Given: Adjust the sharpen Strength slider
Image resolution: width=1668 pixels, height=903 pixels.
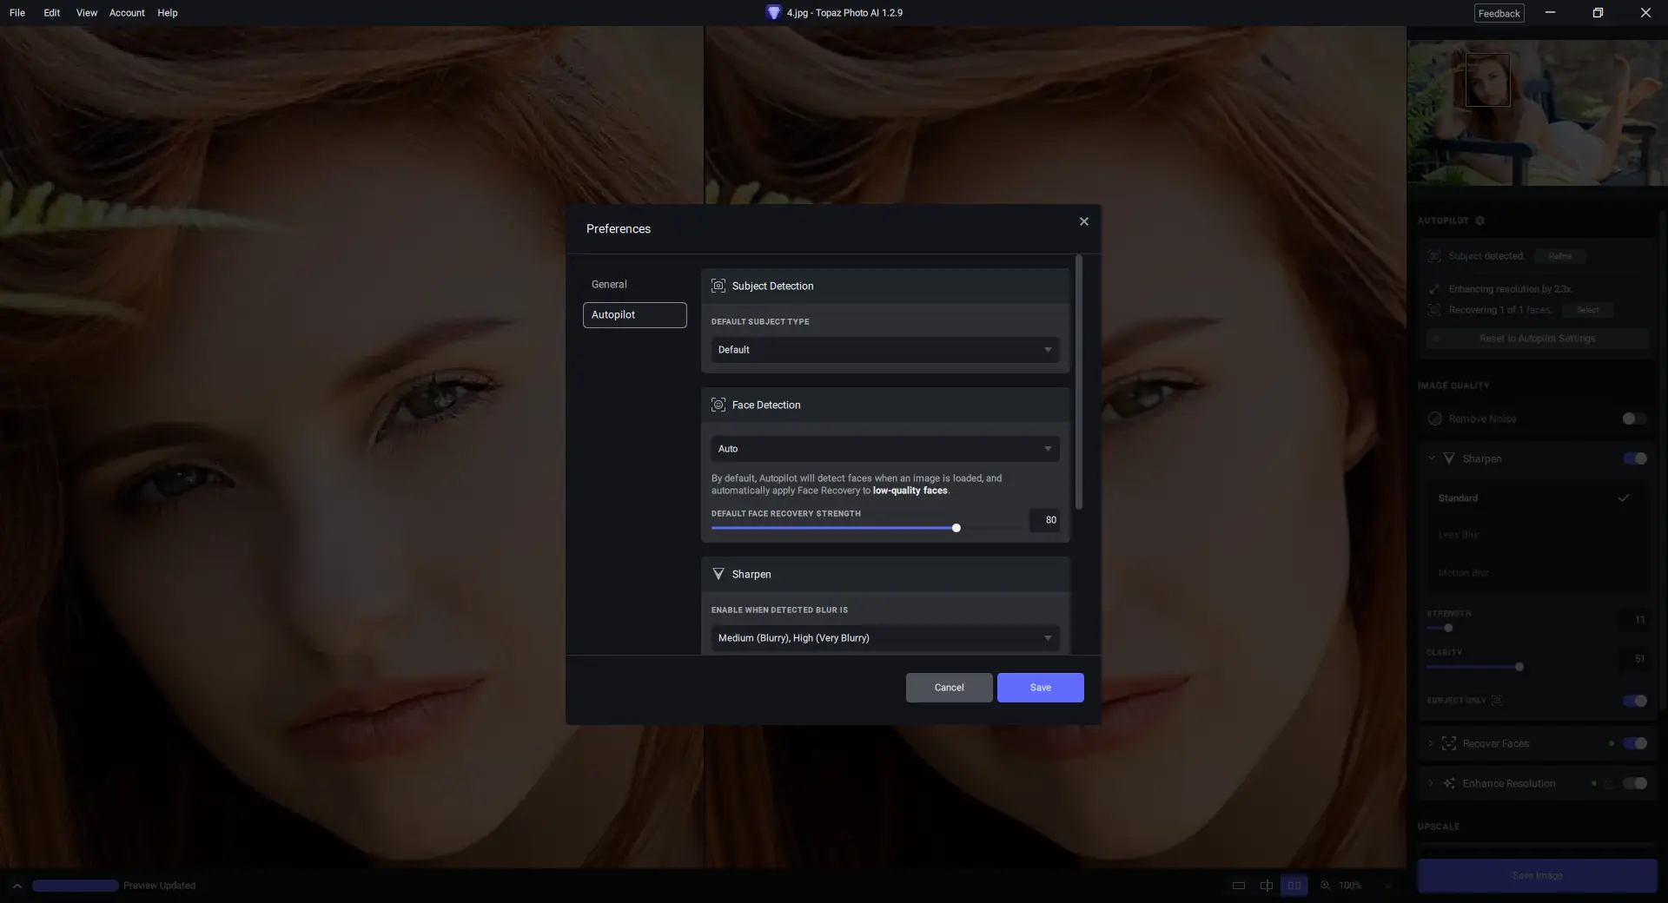Looking at the screenshot, I should [x=1448, y=628].
